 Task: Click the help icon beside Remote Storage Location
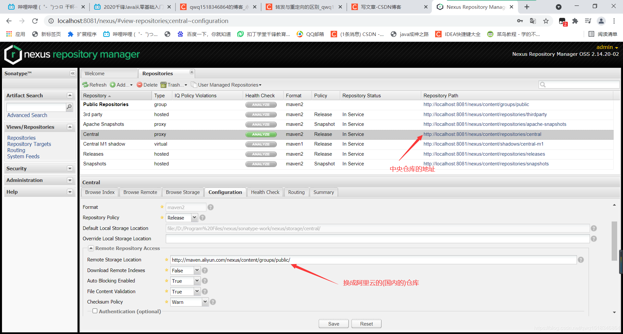tap(581, 259)
